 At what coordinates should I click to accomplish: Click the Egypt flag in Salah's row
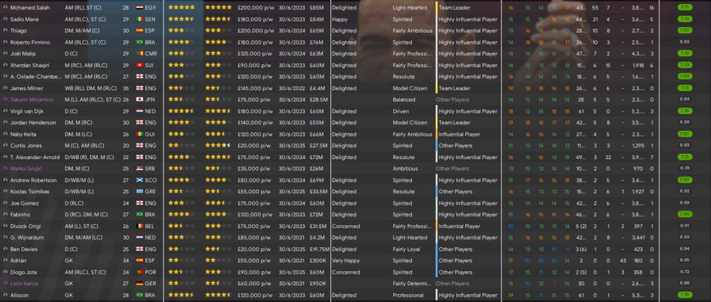(140, 8)
